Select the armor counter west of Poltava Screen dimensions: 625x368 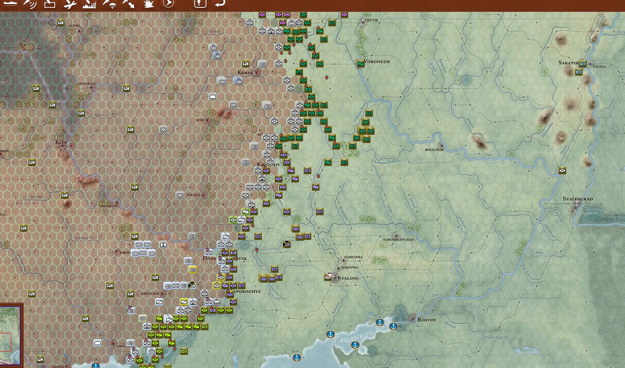coord(180,195)
